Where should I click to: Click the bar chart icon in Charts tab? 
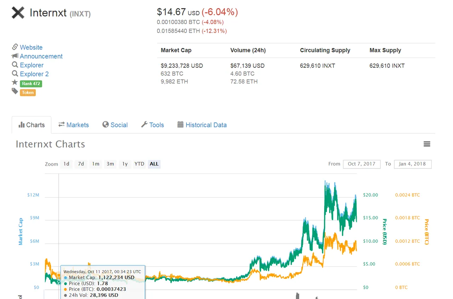pos(21,125)
